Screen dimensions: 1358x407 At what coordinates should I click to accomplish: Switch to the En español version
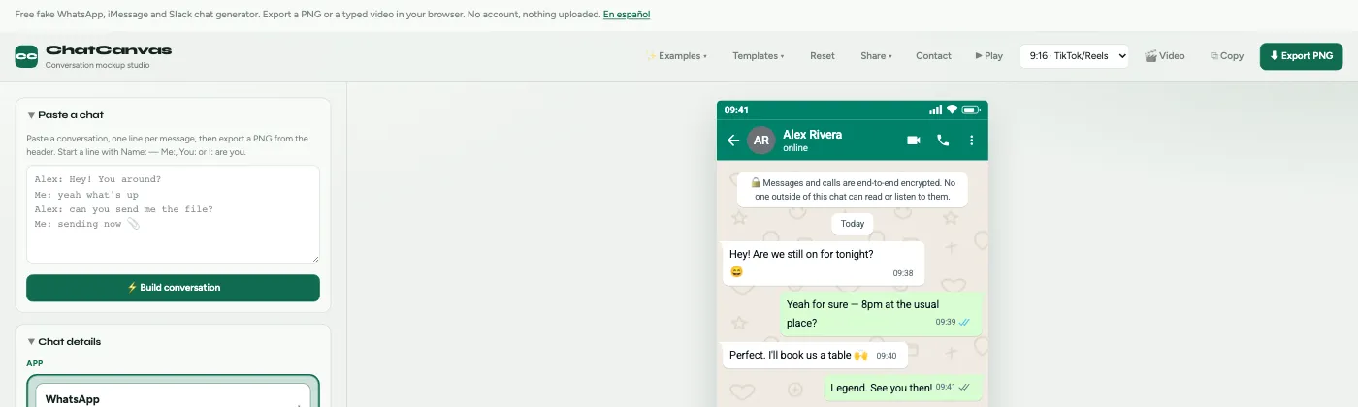pyautogui.click(x=627, y=15)
